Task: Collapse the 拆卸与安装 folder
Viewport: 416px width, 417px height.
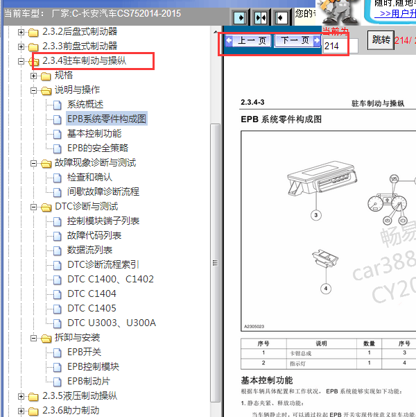Action: [33, 339]
